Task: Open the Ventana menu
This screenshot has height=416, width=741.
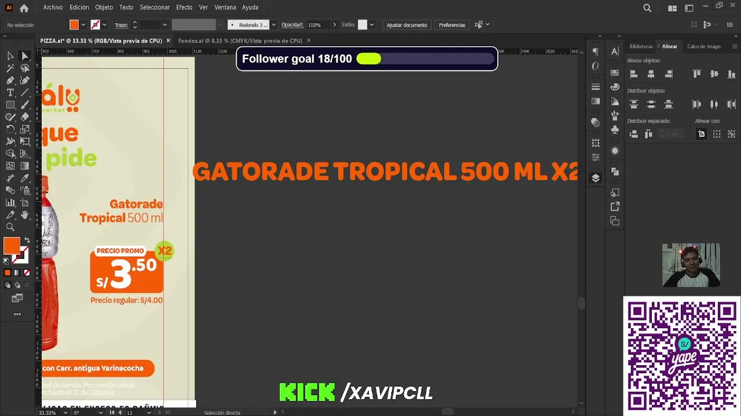Action: pyautogui.click(x=225, y=8)
